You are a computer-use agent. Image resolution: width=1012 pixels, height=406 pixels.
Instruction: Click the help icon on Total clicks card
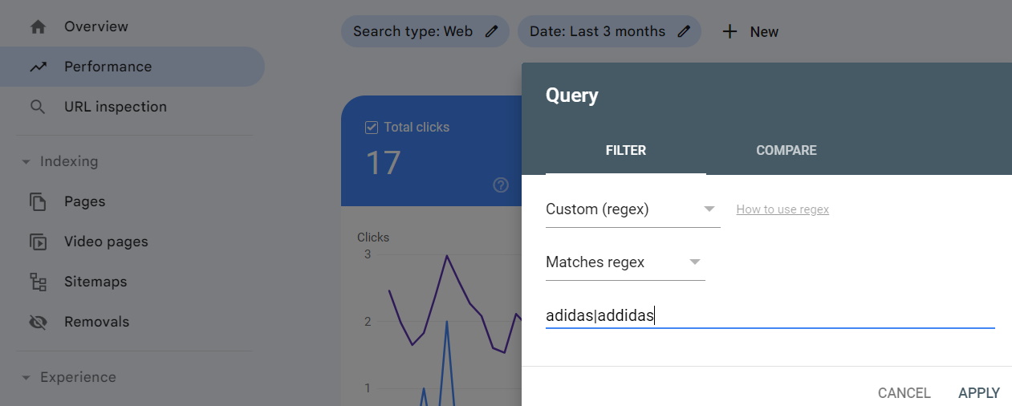[x=501, y=185]
